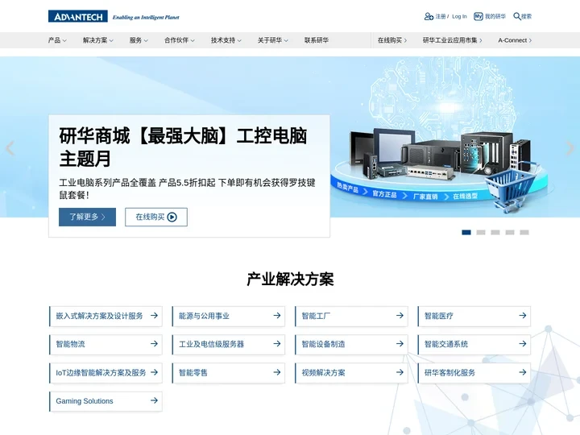Open A-Connect nav link
580x435 pixels.
click(x=515, y=40)
